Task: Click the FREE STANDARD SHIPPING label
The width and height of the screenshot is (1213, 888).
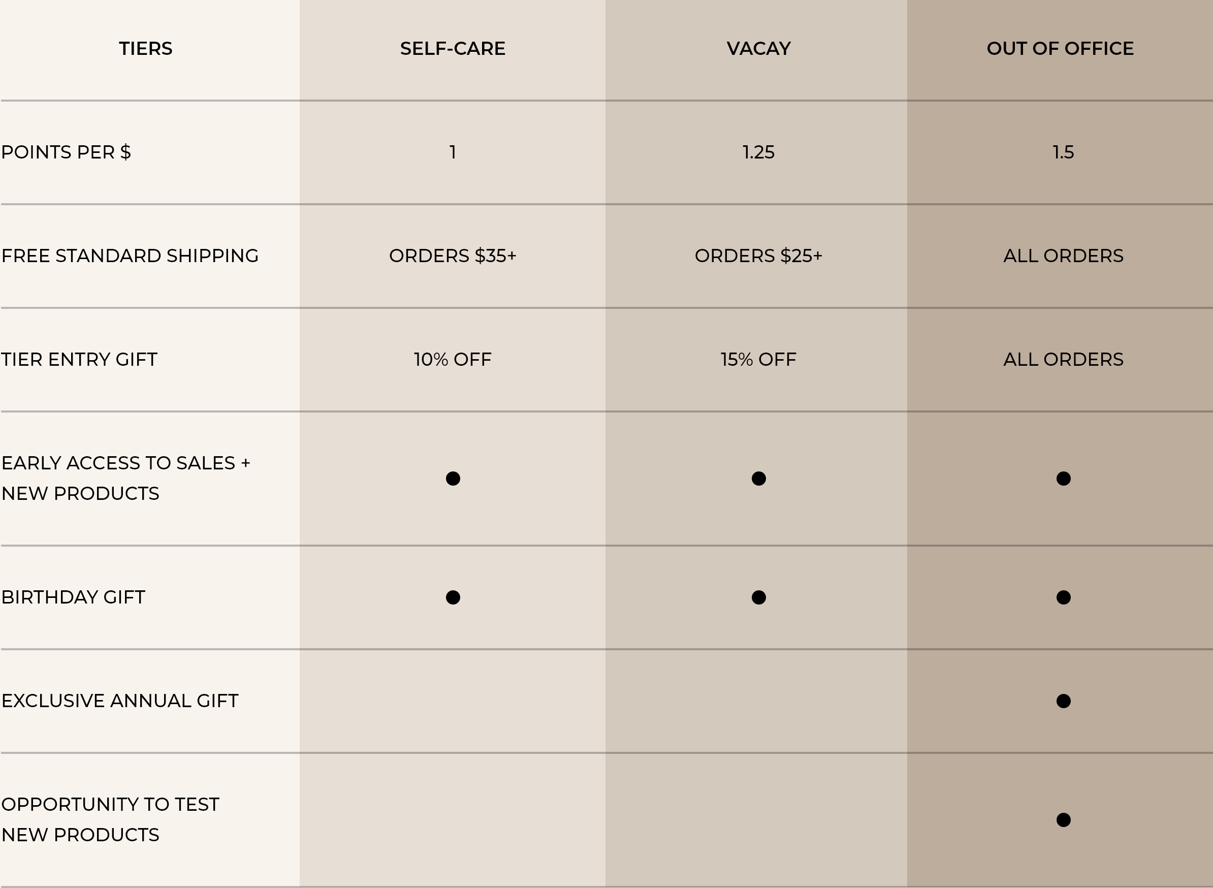Action: click(130, 256)
